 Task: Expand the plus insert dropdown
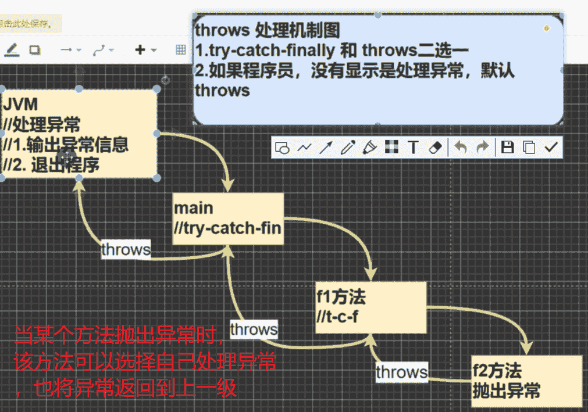coord(145,51)
